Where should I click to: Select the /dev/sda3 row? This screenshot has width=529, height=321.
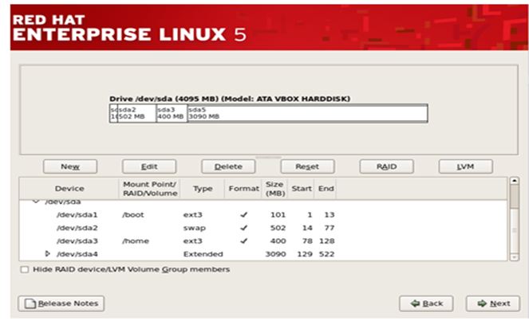(x=263, y=241)
